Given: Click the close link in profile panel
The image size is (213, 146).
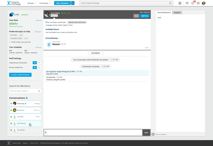Looking at the screenshot, I should click(x=147, y=48).
